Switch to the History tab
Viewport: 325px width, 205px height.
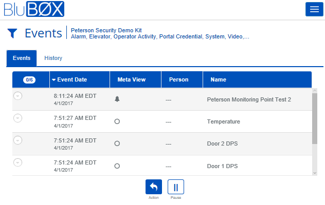pyautogui.click(x=53, y=58)
